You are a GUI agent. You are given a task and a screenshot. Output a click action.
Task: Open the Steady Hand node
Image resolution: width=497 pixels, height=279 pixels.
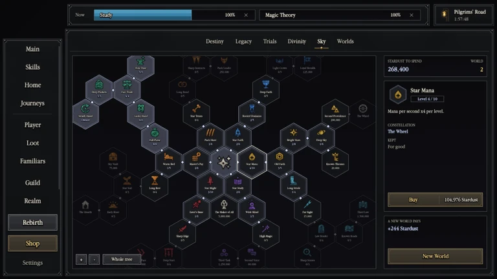pyautogui.click(x=85, y=114)
